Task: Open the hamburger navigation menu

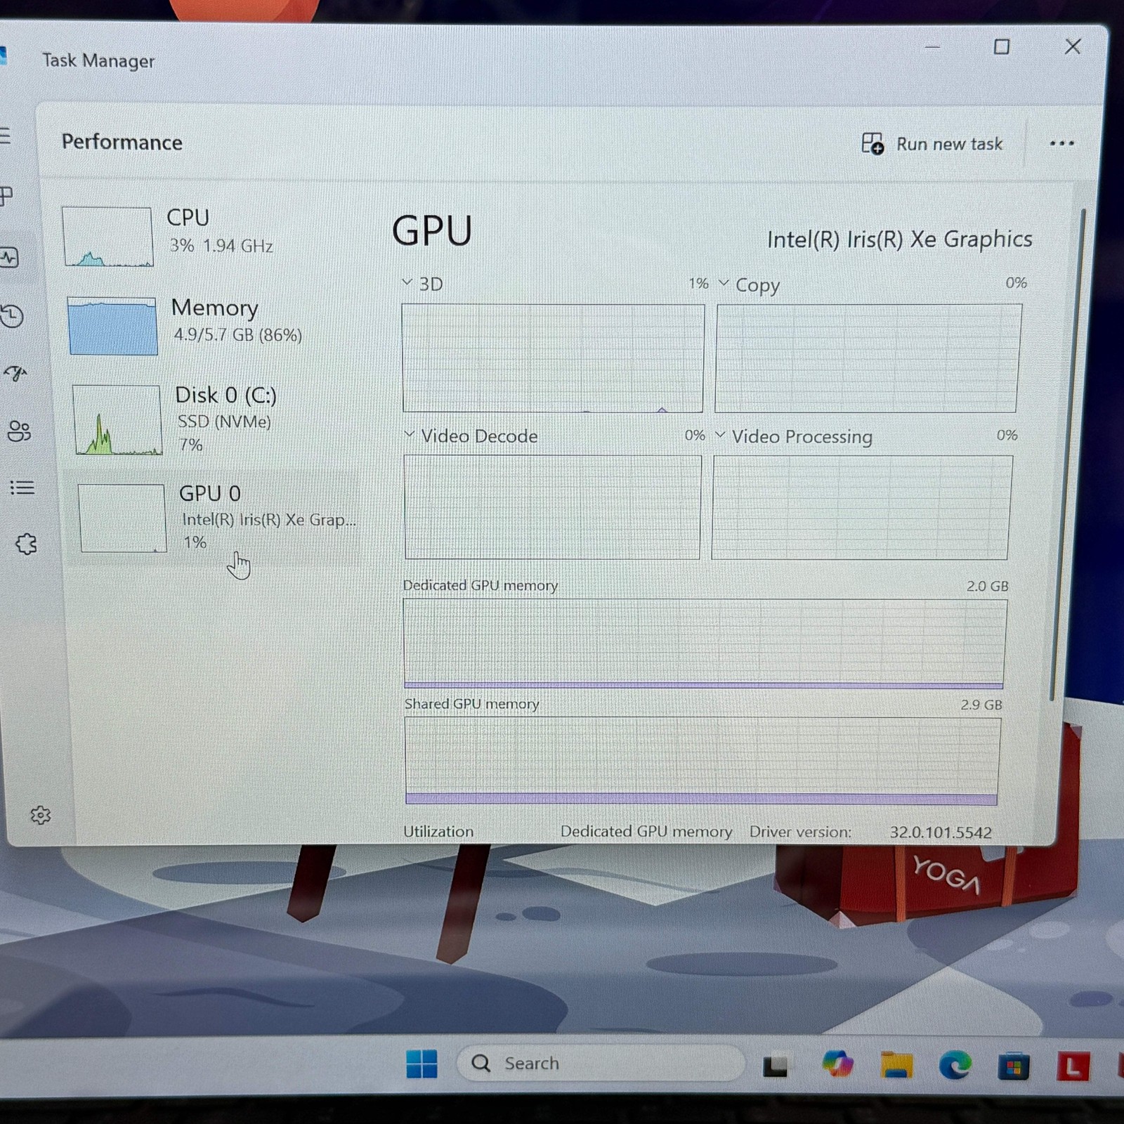Action: coord(4,135)
